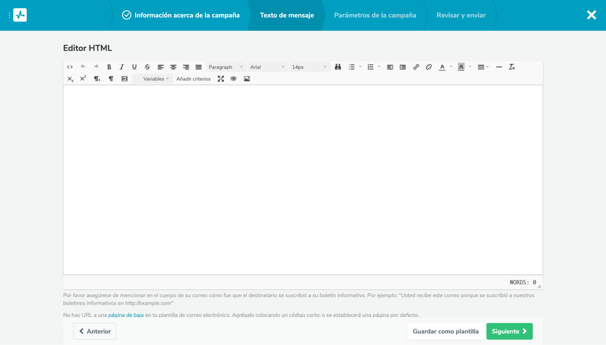Click the insert image icon
The image size is (606, 345).
pos(247,79)
